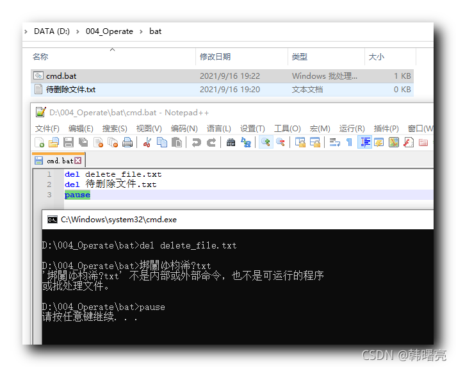Click the 文本文档 type cell
Viewport: 456px width, 367px height.
[x=307, y=90]
